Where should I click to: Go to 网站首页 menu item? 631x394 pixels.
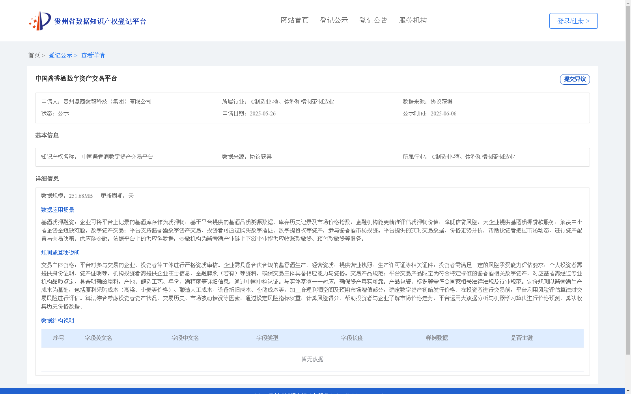pos(295,20)
